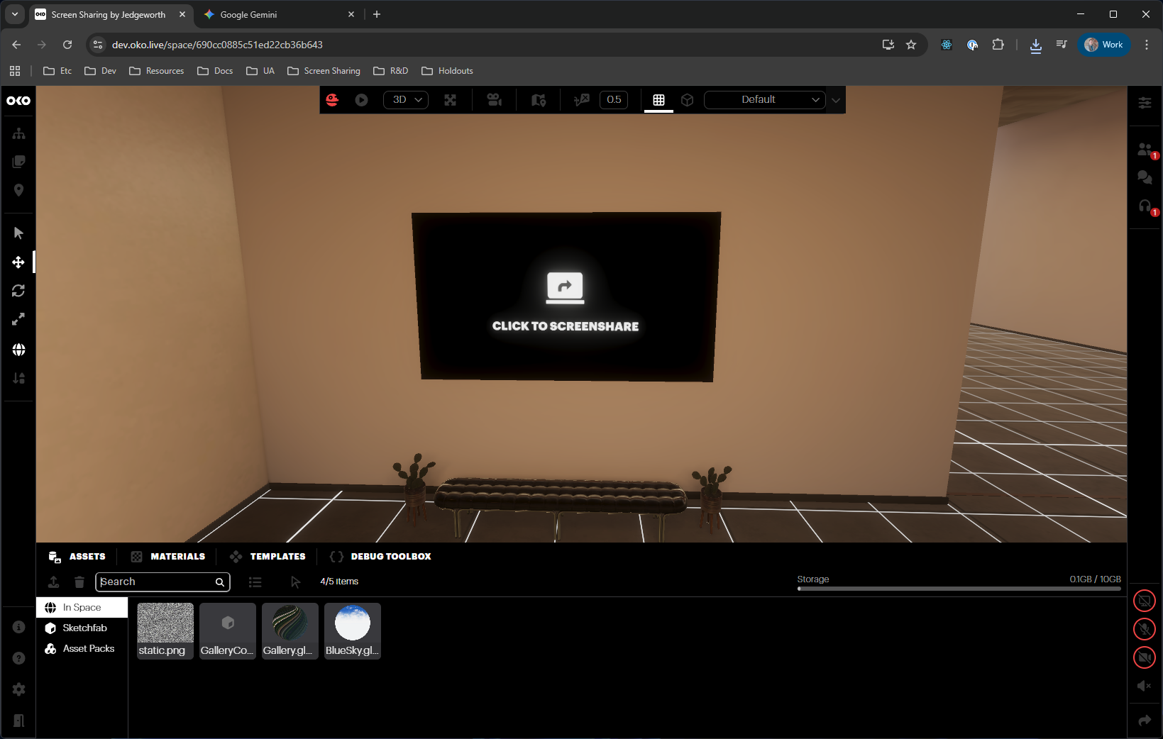Open the location pin panel
This screenshot has width=1163, height=739.
[x=18, y=190]
